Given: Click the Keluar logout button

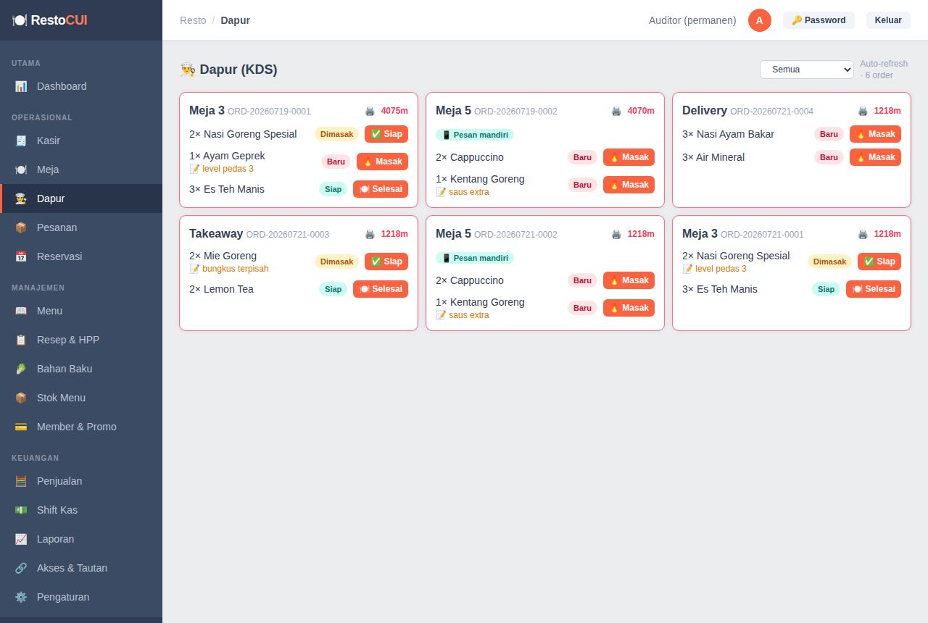Looking at the screenshot, I should click(888, 20).
